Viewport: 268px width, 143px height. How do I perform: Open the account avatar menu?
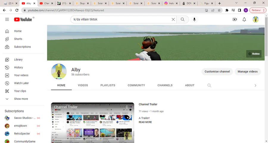(255, 19)
